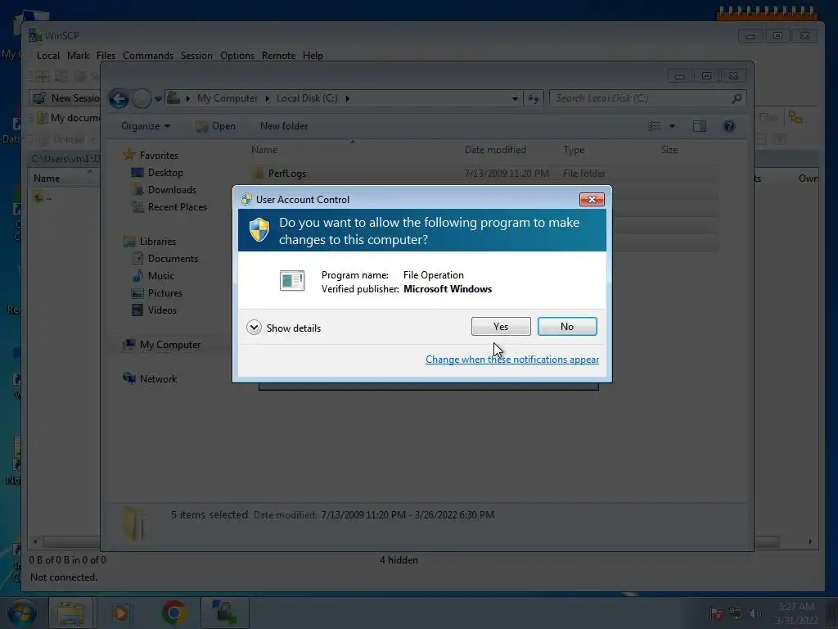The width and height of the screenshot is (838, 629).
Task: Open the Commands menu in WinSCP
Action: [148, 56]
